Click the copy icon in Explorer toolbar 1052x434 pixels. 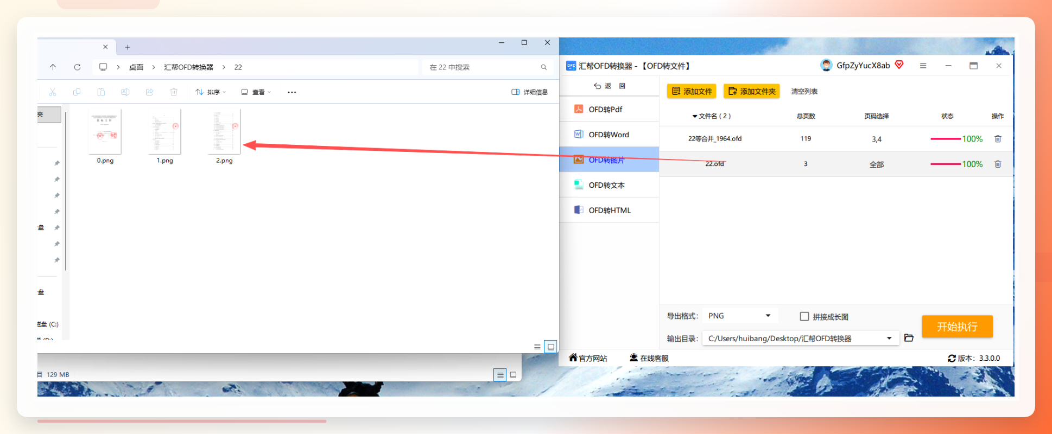pyautogui.click(x=77, y=92)
